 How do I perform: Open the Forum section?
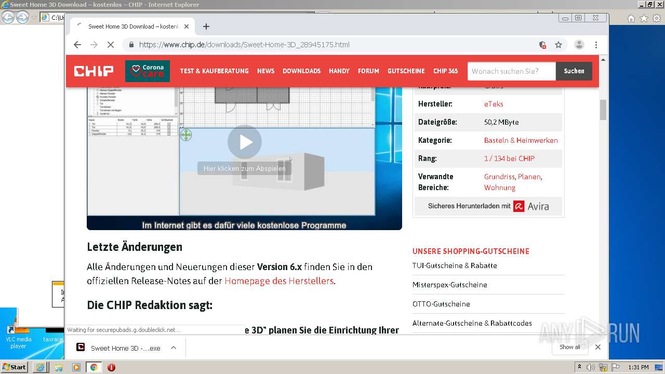tap(368, 71)
